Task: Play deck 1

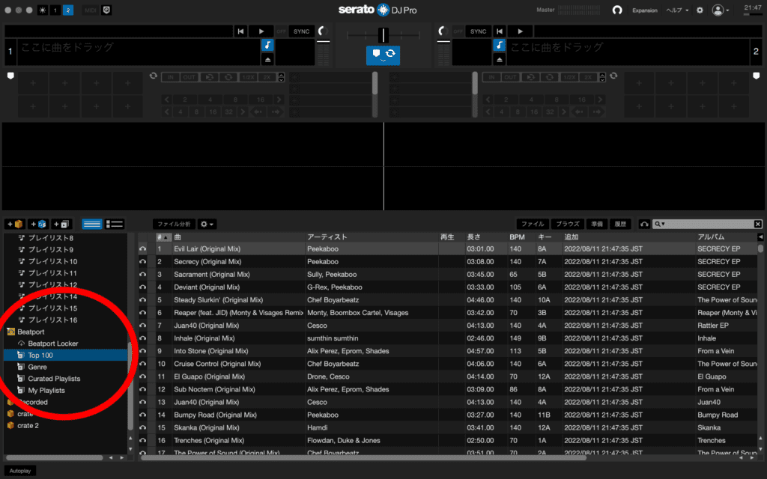Action: [261, 31]
